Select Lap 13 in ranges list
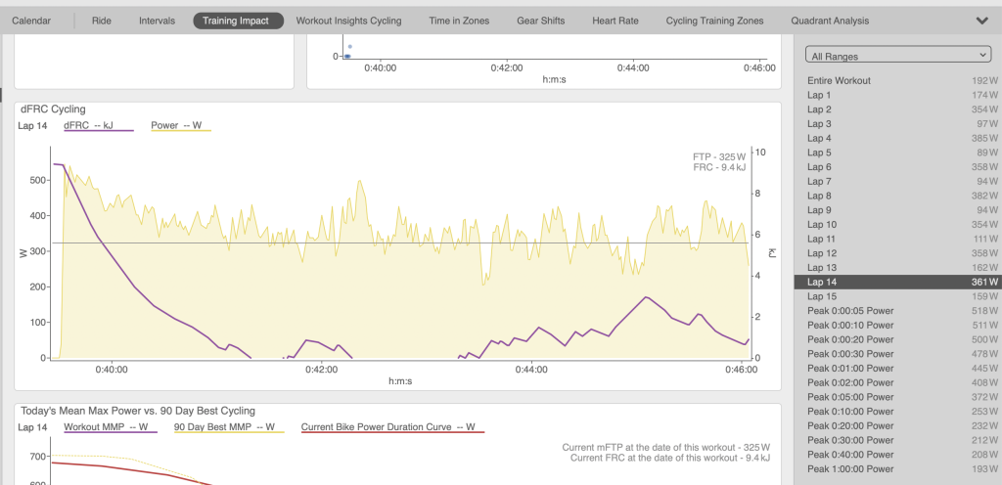This screenshot has height=485, width=1002. tap(898, 267)
